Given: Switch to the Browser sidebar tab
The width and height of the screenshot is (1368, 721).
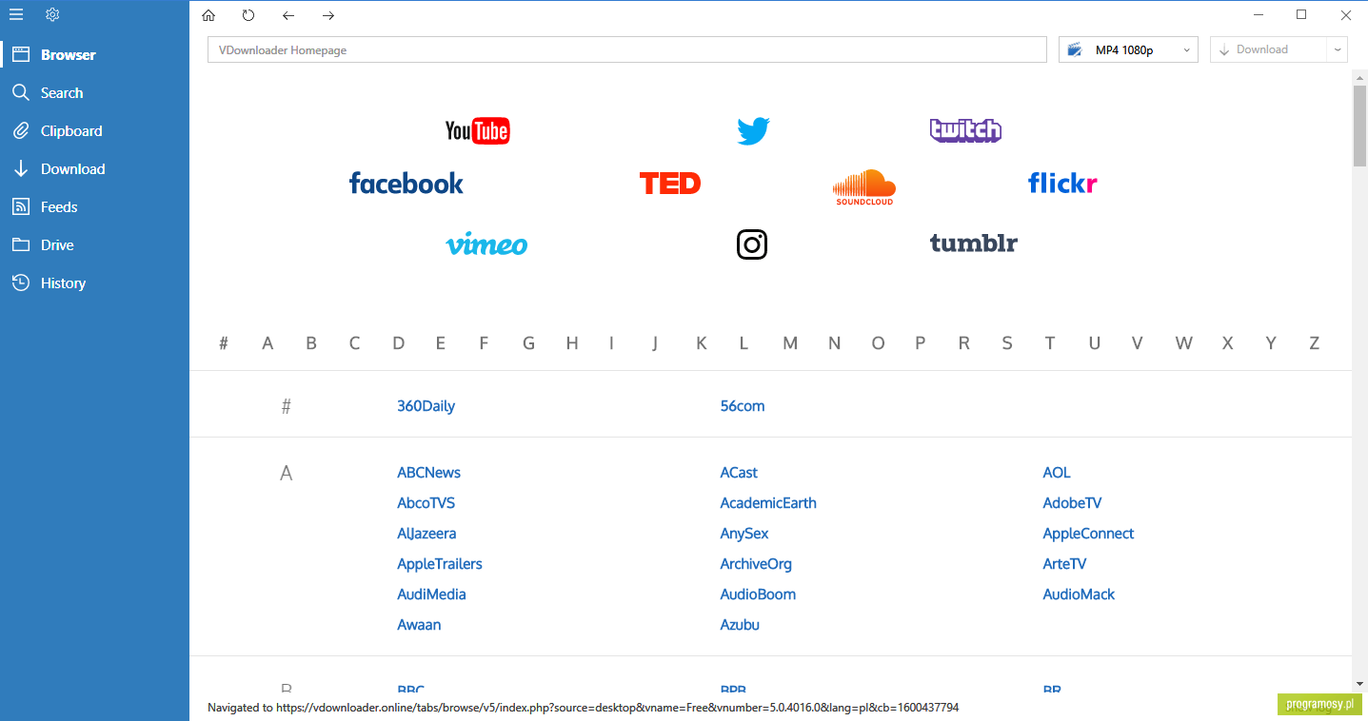Looking at the screenshot, I should (x=95, y=54).
